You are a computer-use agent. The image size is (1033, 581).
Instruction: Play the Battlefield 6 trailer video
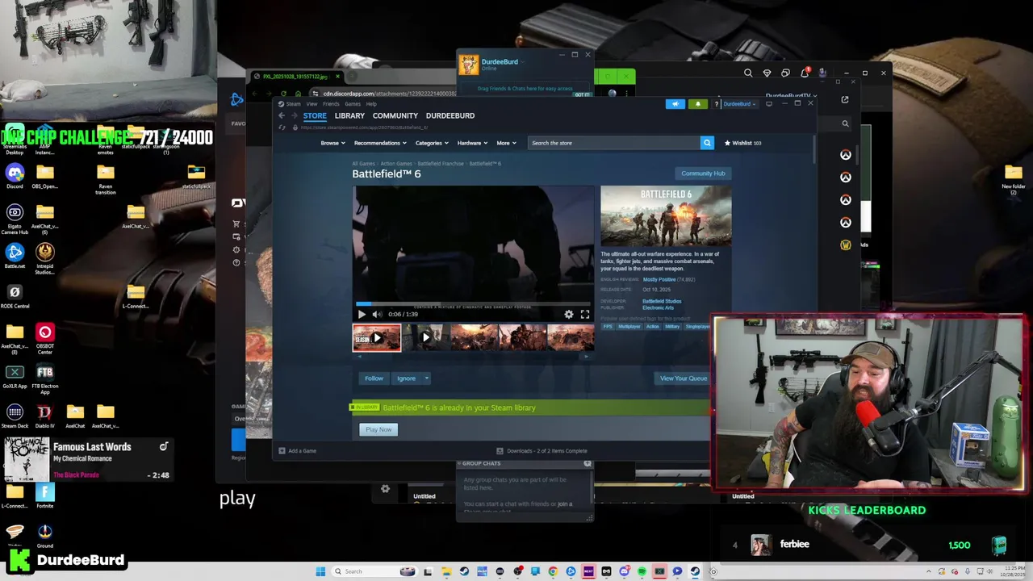pyautogui.click(x=362, y=314)
